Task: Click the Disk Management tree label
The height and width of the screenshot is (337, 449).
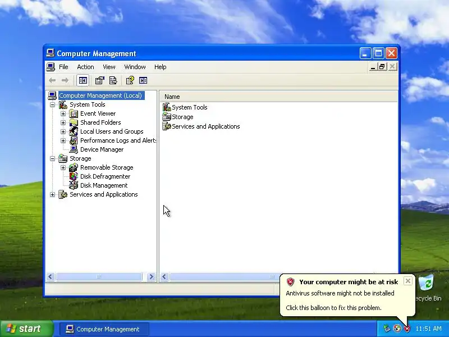Action: [104, 185]
